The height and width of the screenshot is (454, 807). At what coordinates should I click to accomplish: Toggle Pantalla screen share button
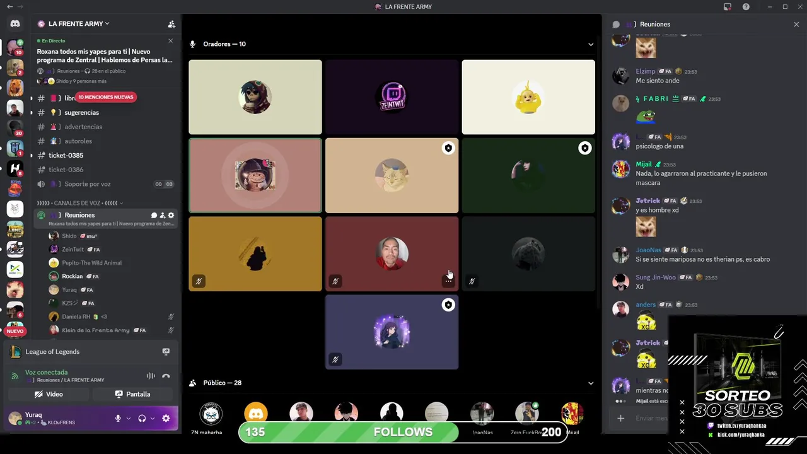pyautogui.click(x=132, y=394)
